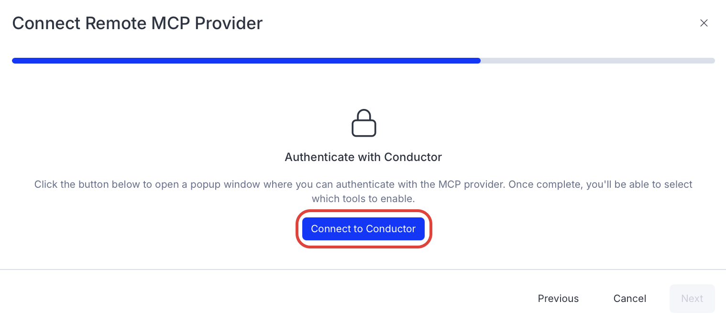Click the word Conductor in the heading
726x323 pixels.
tap(413, 157)
